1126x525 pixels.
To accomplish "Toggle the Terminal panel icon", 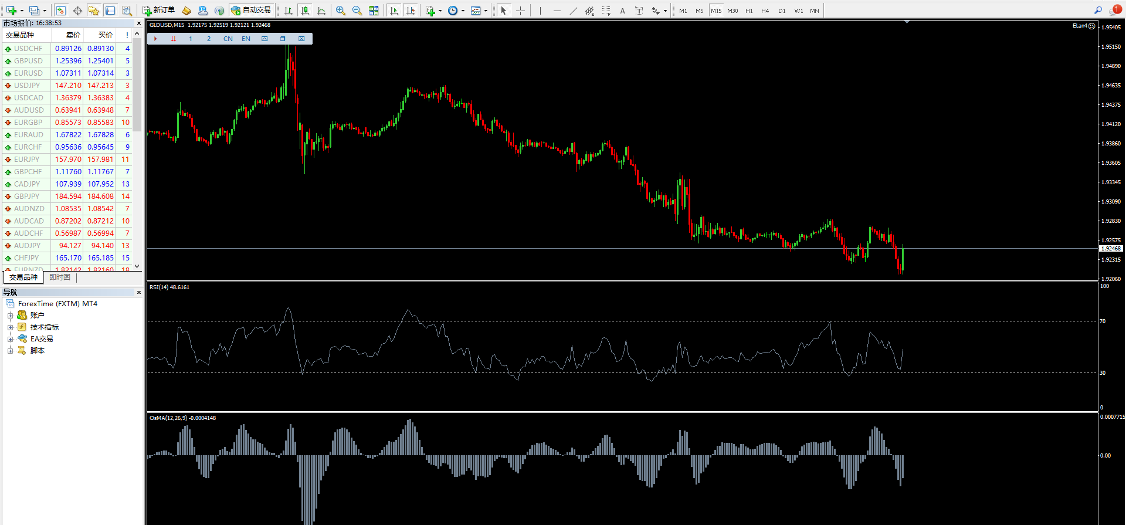I will click(x=110, y=11).
